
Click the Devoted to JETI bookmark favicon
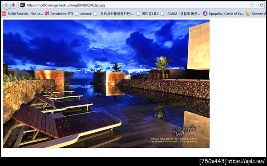pyautogui.click(x=47, y=14)
